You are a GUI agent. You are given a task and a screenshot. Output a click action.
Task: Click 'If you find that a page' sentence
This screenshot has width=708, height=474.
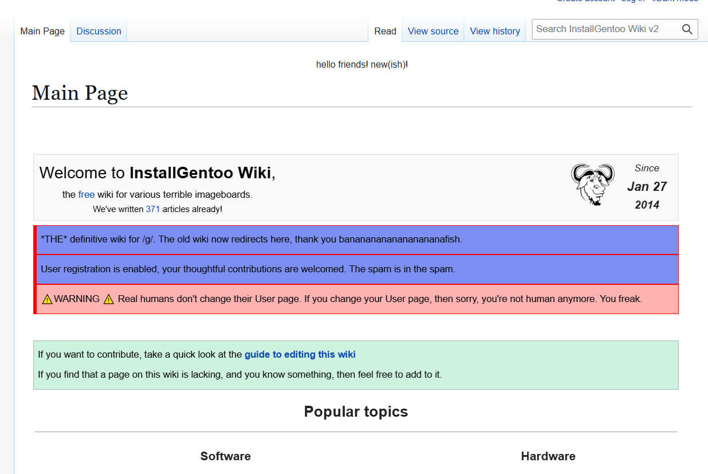pos(240,375)
